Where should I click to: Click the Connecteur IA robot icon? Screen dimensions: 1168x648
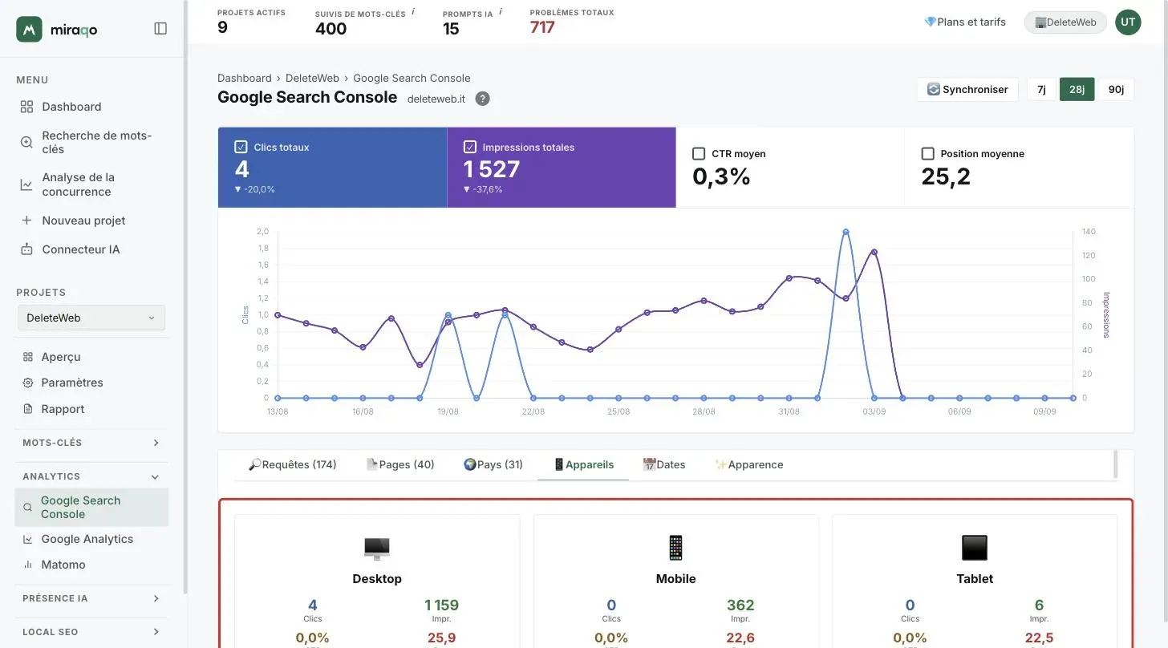[x=26, y=249]
